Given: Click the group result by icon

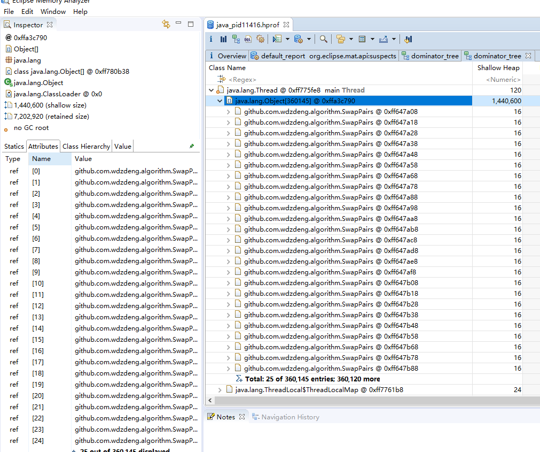Looking at the screenshot, I should pyautogui.click(x=341, y=39).
